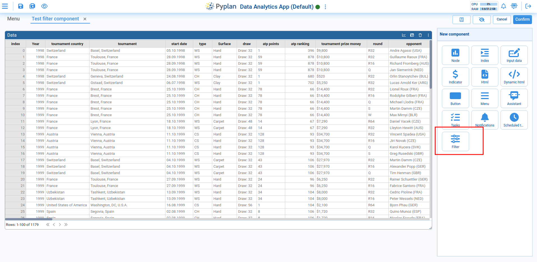Screen dimensions: 537x262
Task: Add a Filter component
Action: click(x=455, y=141)
